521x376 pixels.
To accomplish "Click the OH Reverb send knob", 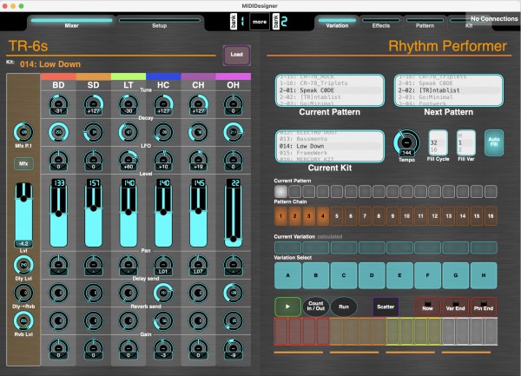I will [234, 321].
